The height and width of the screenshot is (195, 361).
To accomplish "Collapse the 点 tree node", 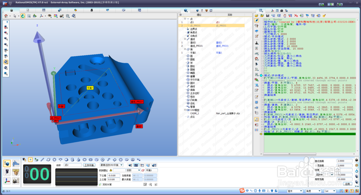I will (x=185, y=19).
